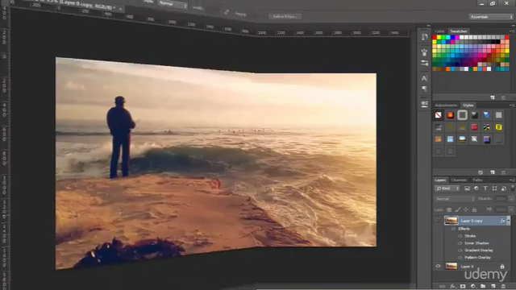516x290 pixels.
Task: Open the Brush panel icon
Action: click(425, 63)
